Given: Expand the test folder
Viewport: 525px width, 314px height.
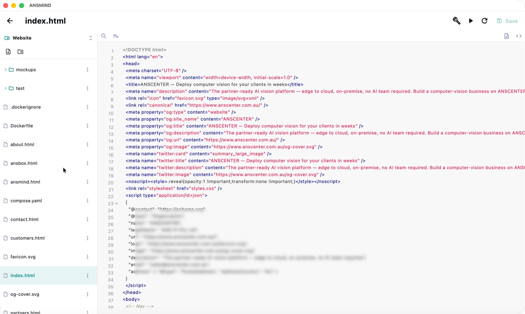Looking at the screenshot, I should pos(6,88).
